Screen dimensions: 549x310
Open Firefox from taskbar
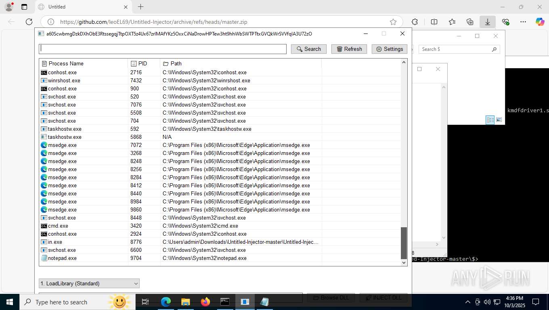205,302
